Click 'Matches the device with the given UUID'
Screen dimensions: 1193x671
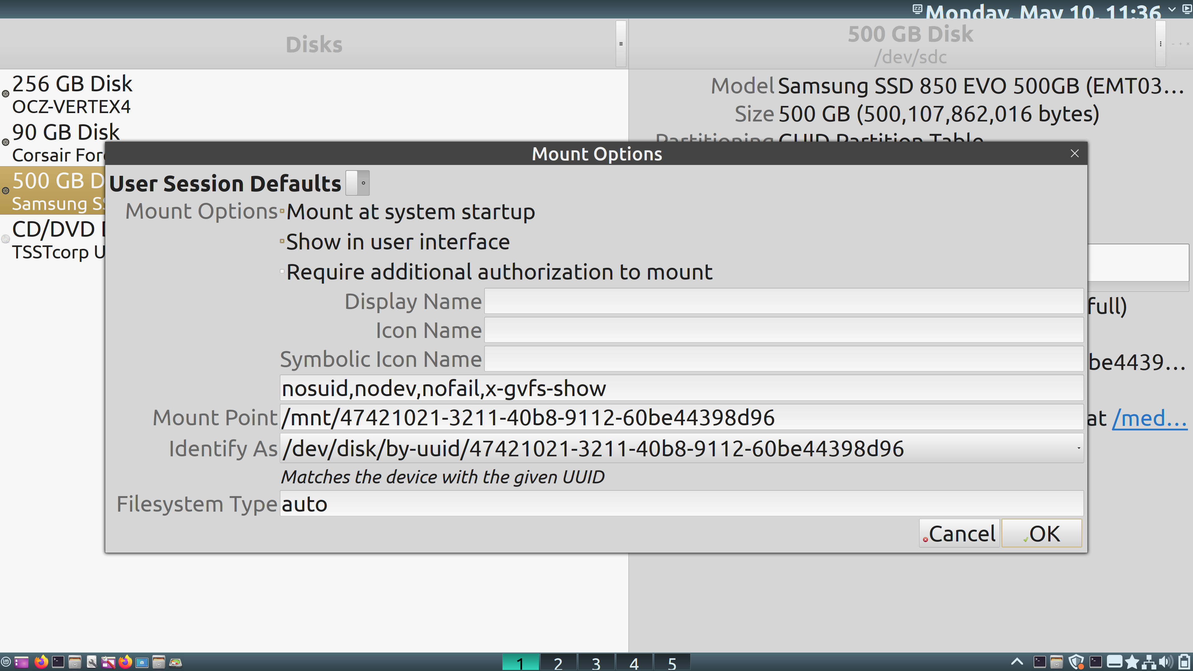click(443, 477)
